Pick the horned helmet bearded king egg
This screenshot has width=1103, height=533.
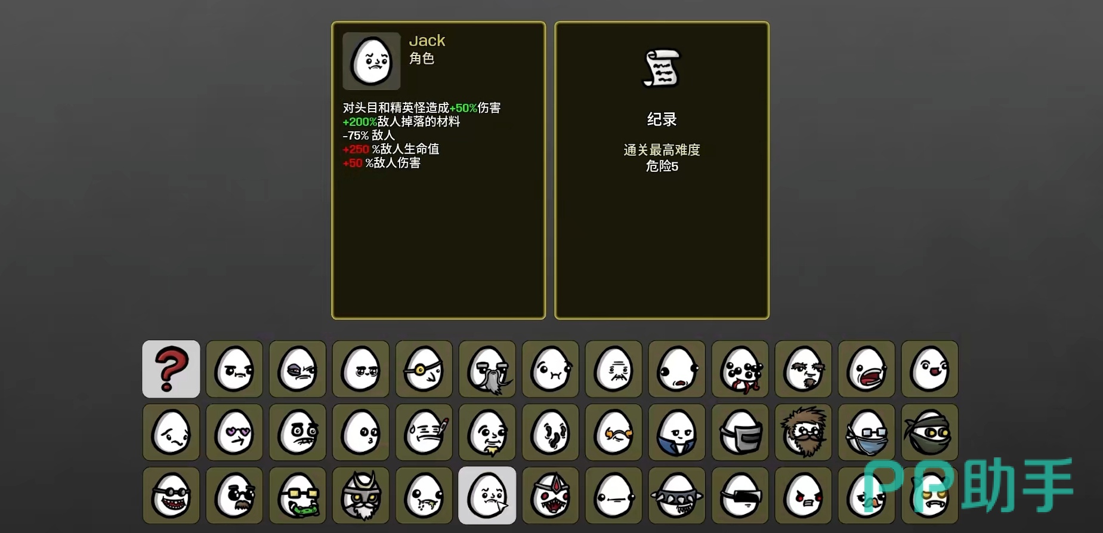361,495
